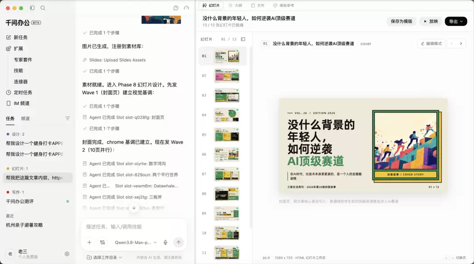Go to previous slide with left chevron

tap(452, 43)
